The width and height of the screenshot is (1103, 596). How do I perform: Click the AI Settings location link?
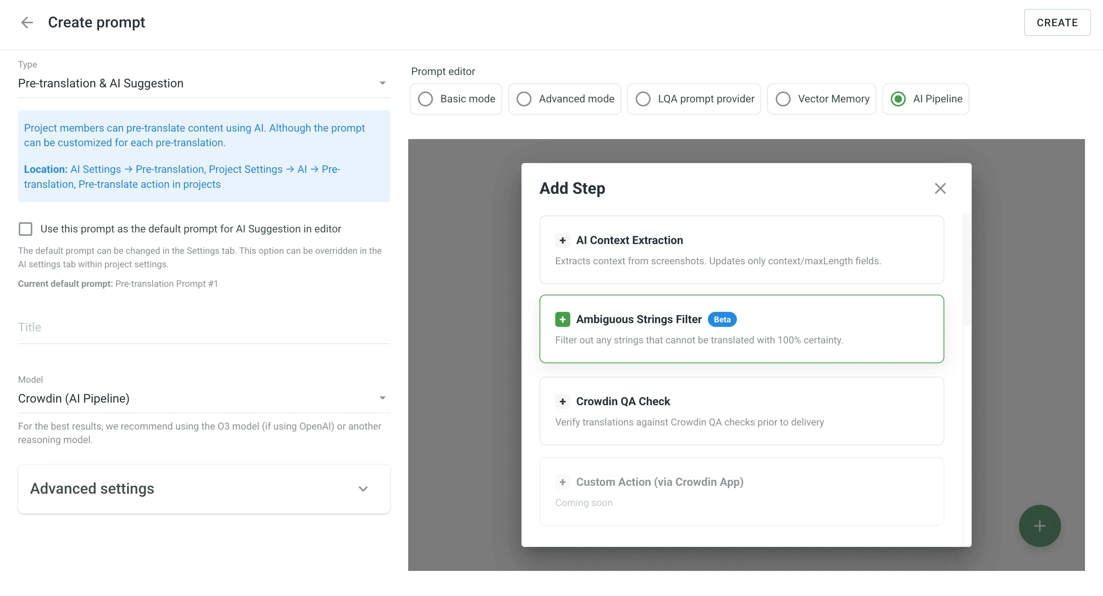pos(95,169)
